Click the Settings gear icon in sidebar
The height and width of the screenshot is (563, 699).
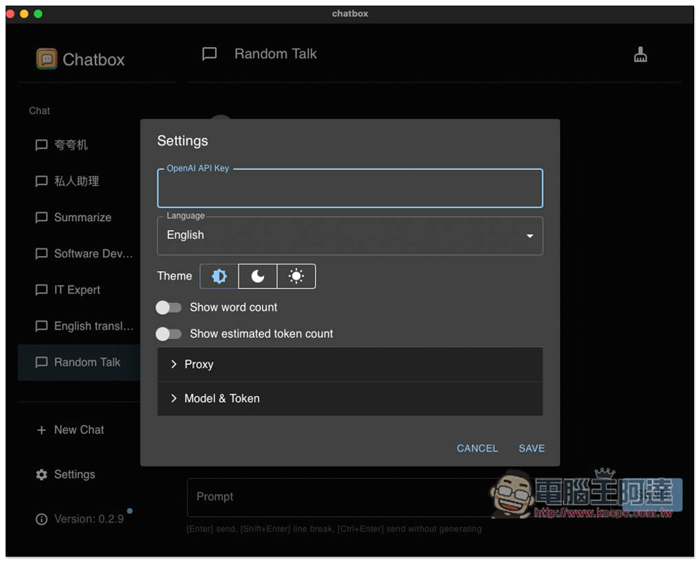pyautogui.click(x=42, y=474)
